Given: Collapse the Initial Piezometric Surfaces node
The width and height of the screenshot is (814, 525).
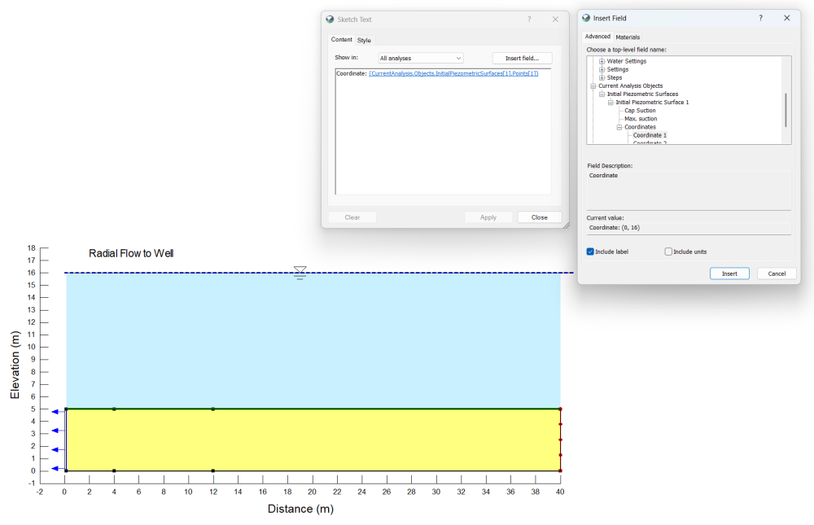Looking at the screenshot, I should (x=602, y=94).
